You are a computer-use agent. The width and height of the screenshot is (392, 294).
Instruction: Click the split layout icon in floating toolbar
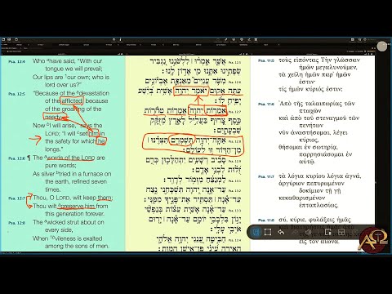341,232
